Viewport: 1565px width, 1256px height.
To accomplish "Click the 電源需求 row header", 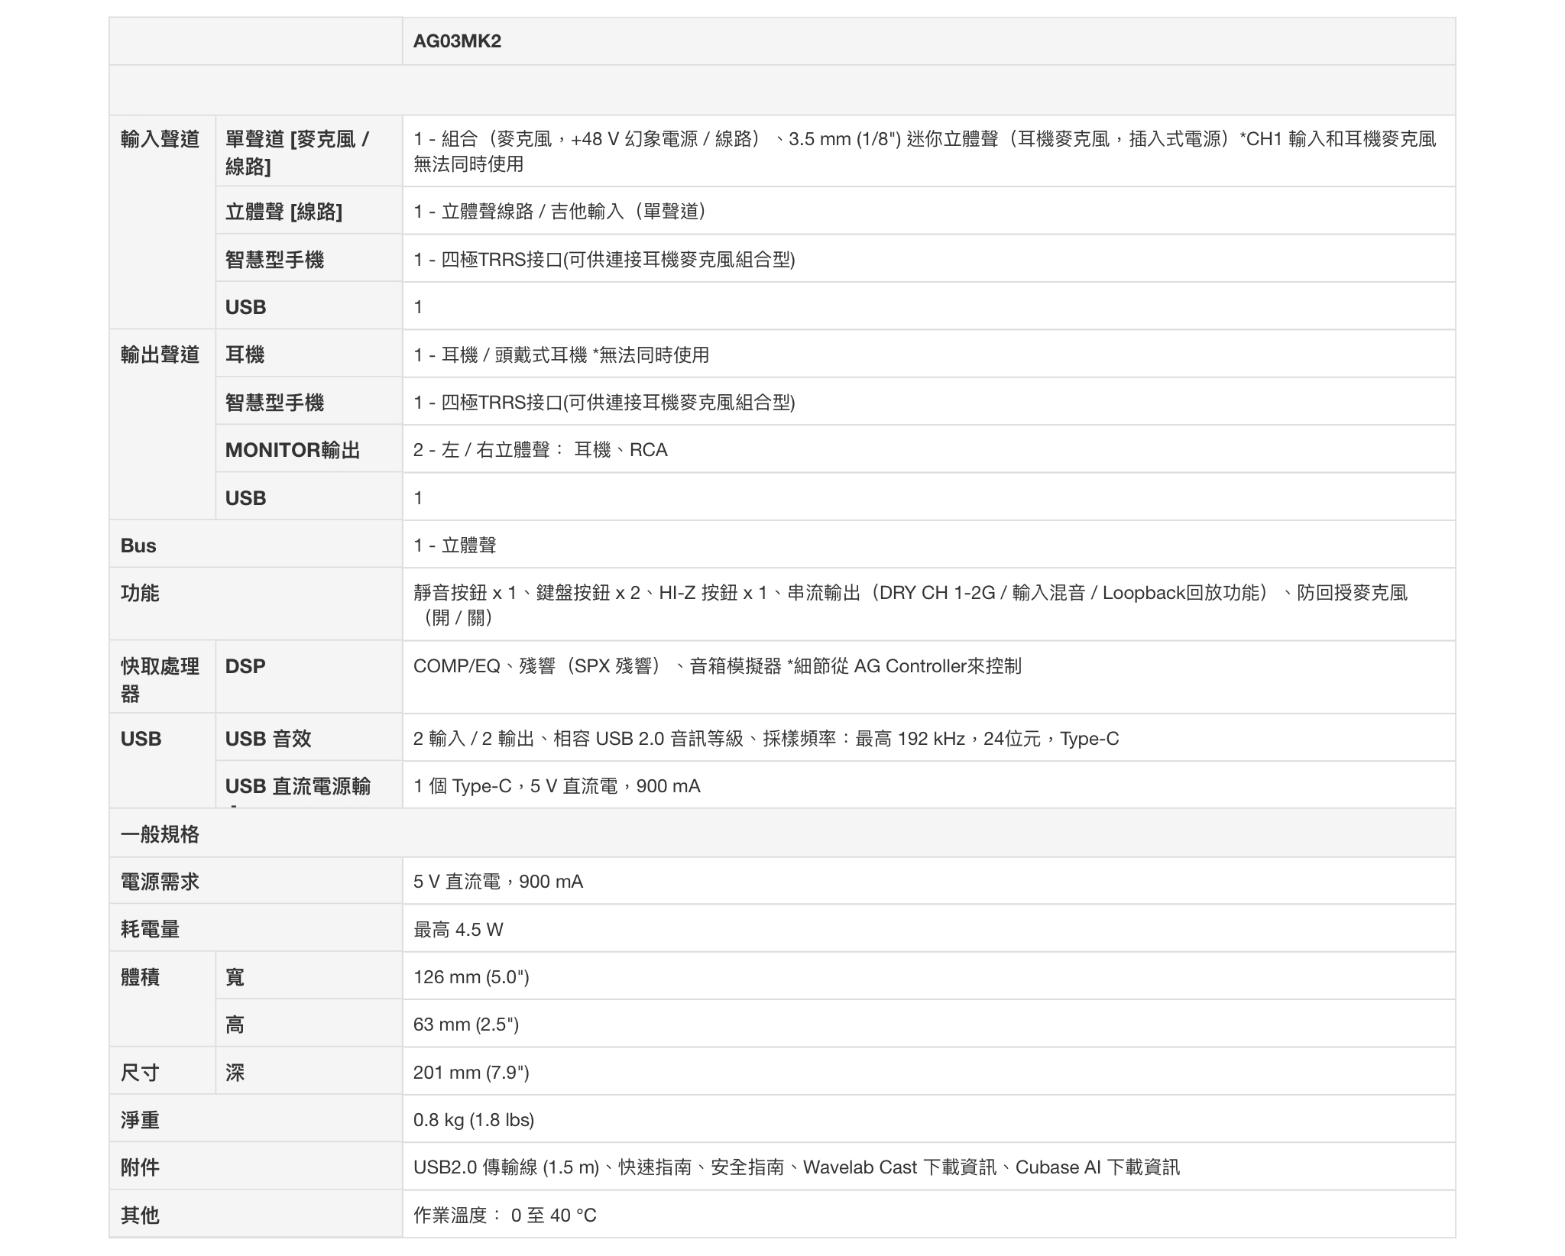I will pyautogui.click(x=160, y=882).
